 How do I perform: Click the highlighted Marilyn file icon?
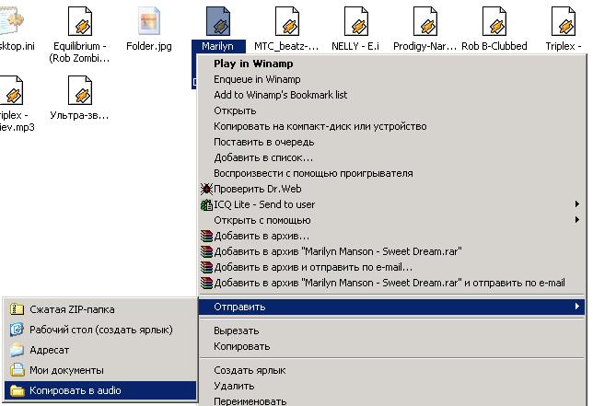(x=218, y=21)
